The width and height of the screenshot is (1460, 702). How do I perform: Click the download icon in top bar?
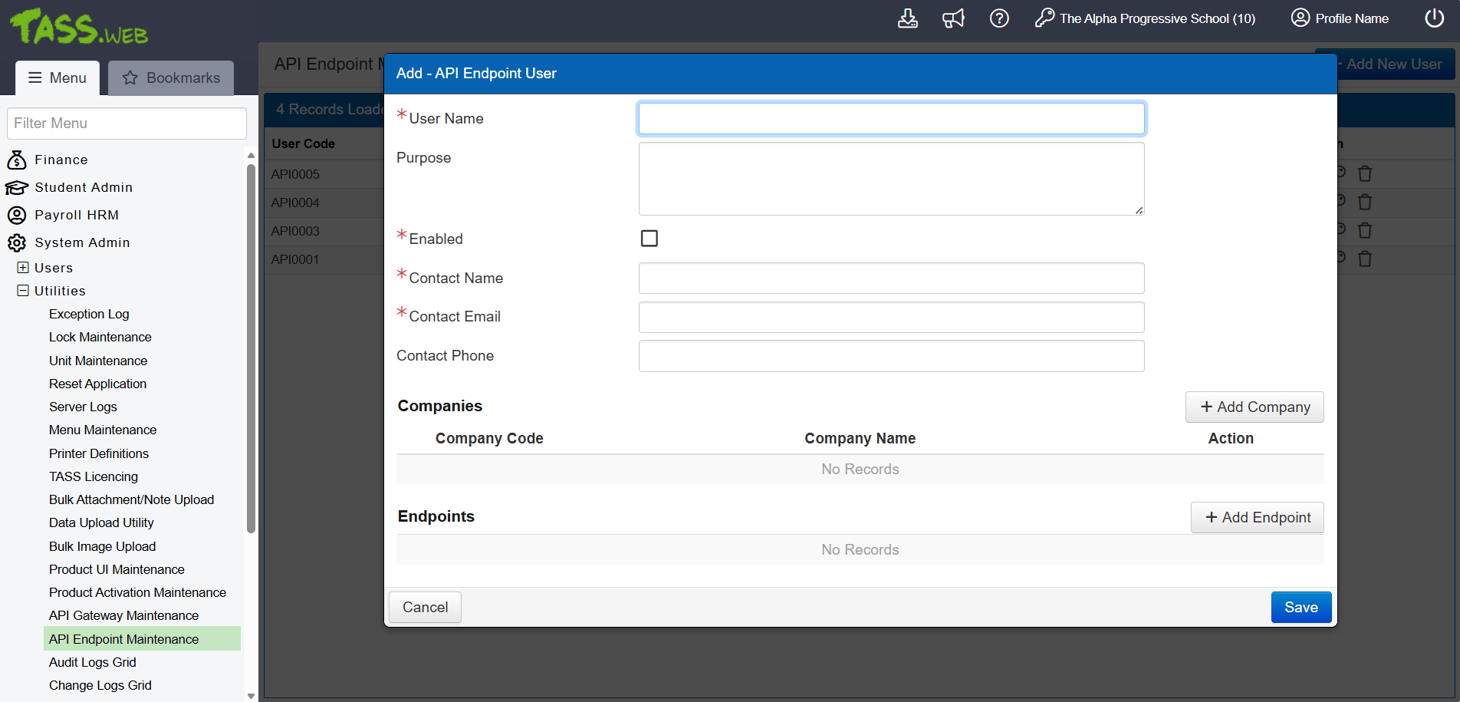[x=907, y=18]
